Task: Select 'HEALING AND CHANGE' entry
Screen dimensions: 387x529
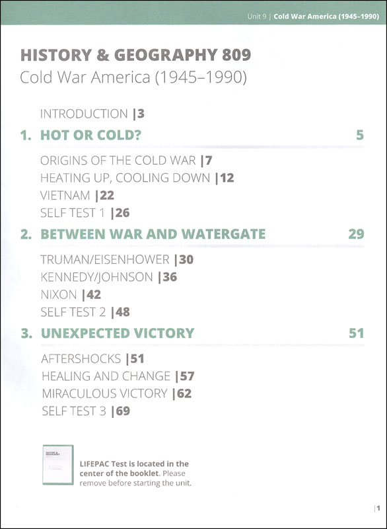Action: tap(118, 376)
